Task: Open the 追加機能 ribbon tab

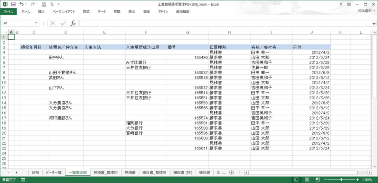Action: [182, 11]
